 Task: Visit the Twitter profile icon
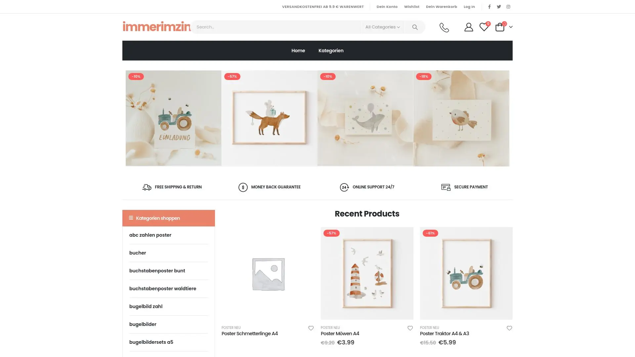[x=499, y=7]
